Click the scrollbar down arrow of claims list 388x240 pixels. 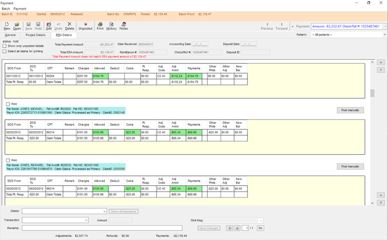[372, 203]
